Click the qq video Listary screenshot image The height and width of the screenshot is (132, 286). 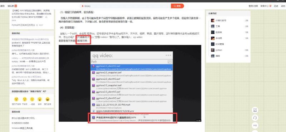(130, 83)
